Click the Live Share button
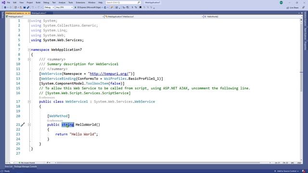 pyautogui.click(x=293, y=8)
